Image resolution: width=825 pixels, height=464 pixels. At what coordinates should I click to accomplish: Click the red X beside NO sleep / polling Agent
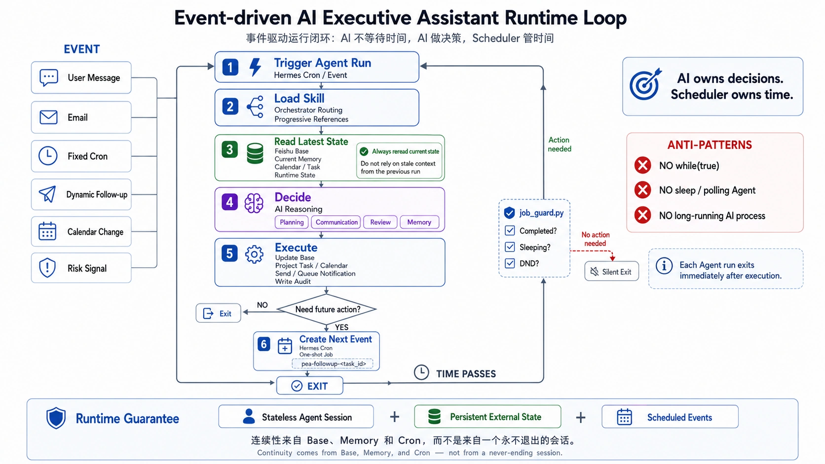pos(642,190)
